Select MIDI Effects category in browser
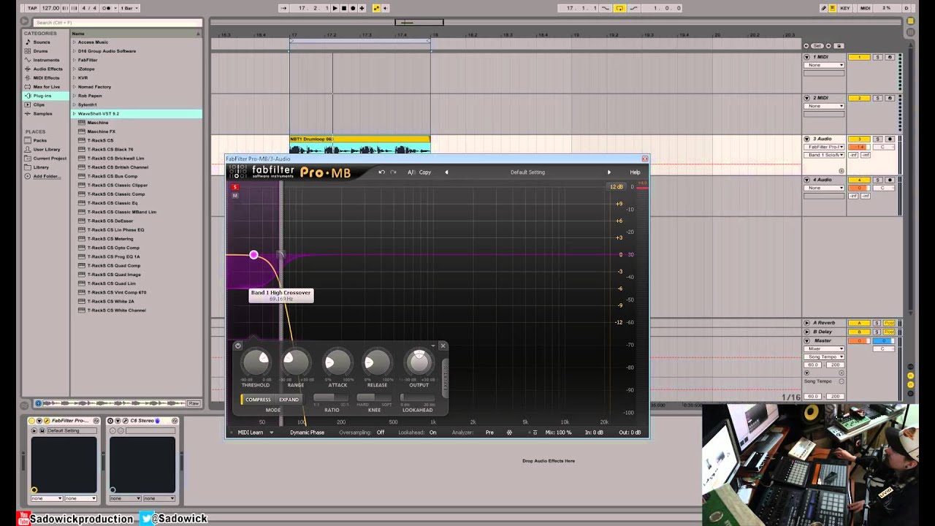Screen dimensions: 935x526 [x=47, y=77]
